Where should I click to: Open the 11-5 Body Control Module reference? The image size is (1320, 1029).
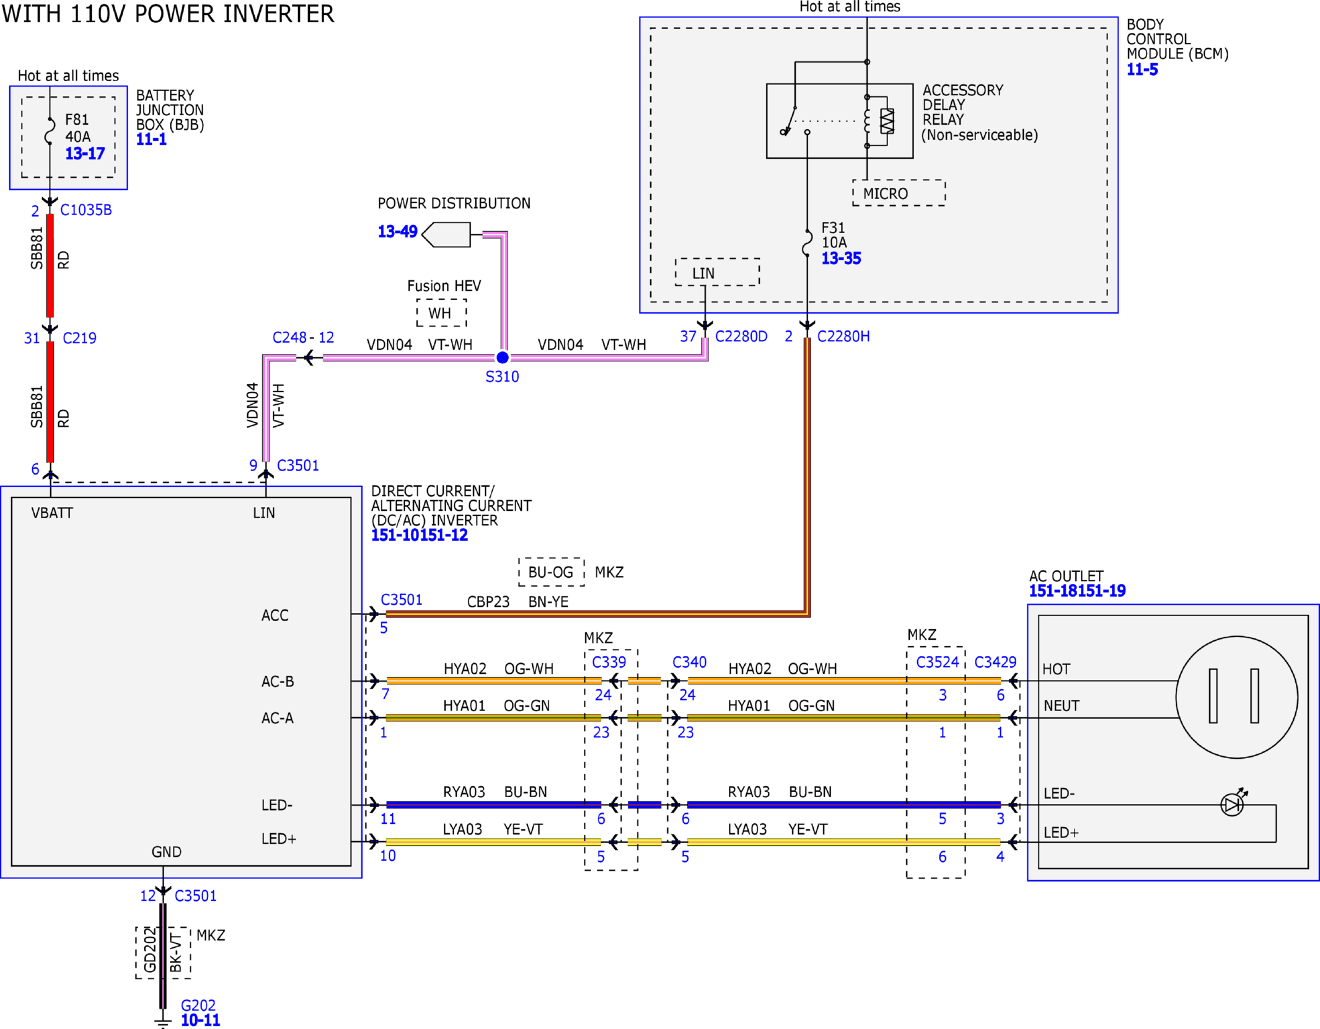tap(1142, 69)
